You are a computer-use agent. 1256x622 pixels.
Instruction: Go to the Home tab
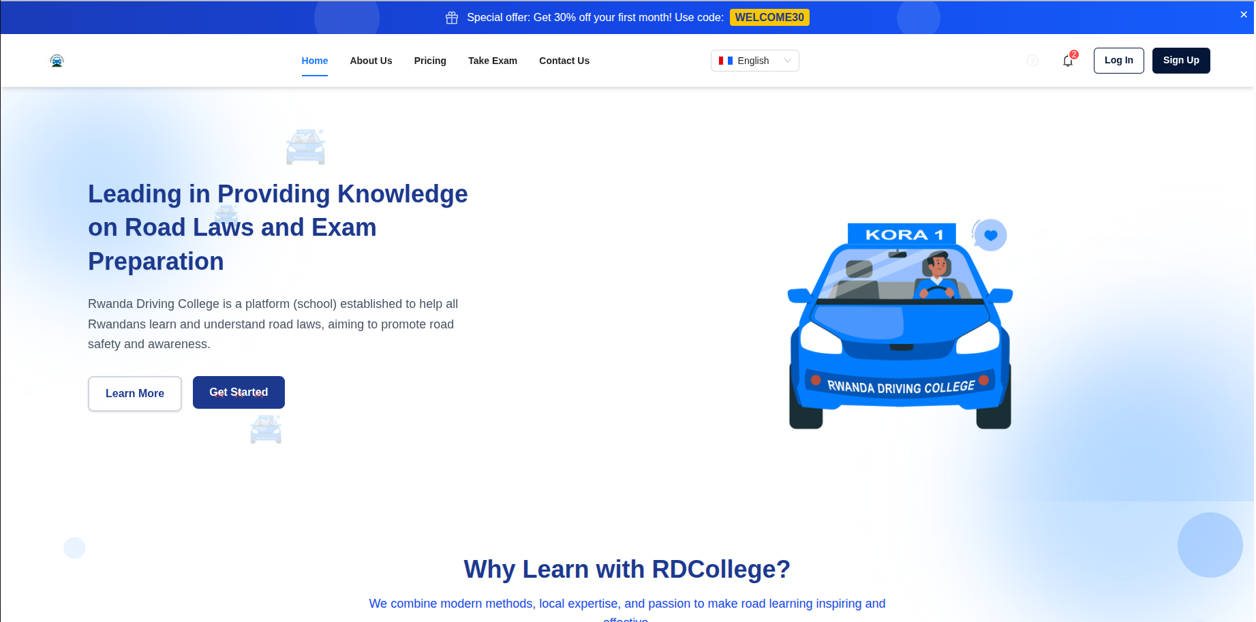pyautogui.click(x=315, y=61)
